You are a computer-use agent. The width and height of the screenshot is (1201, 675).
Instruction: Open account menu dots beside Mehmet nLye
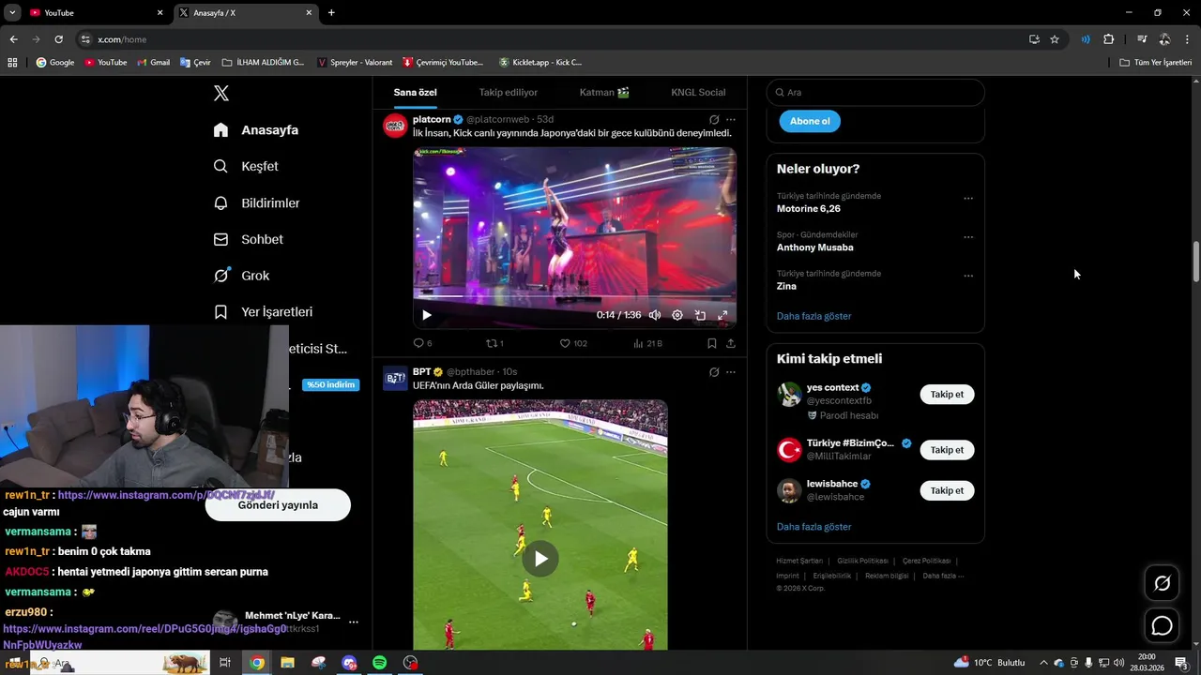pos(354,622)
